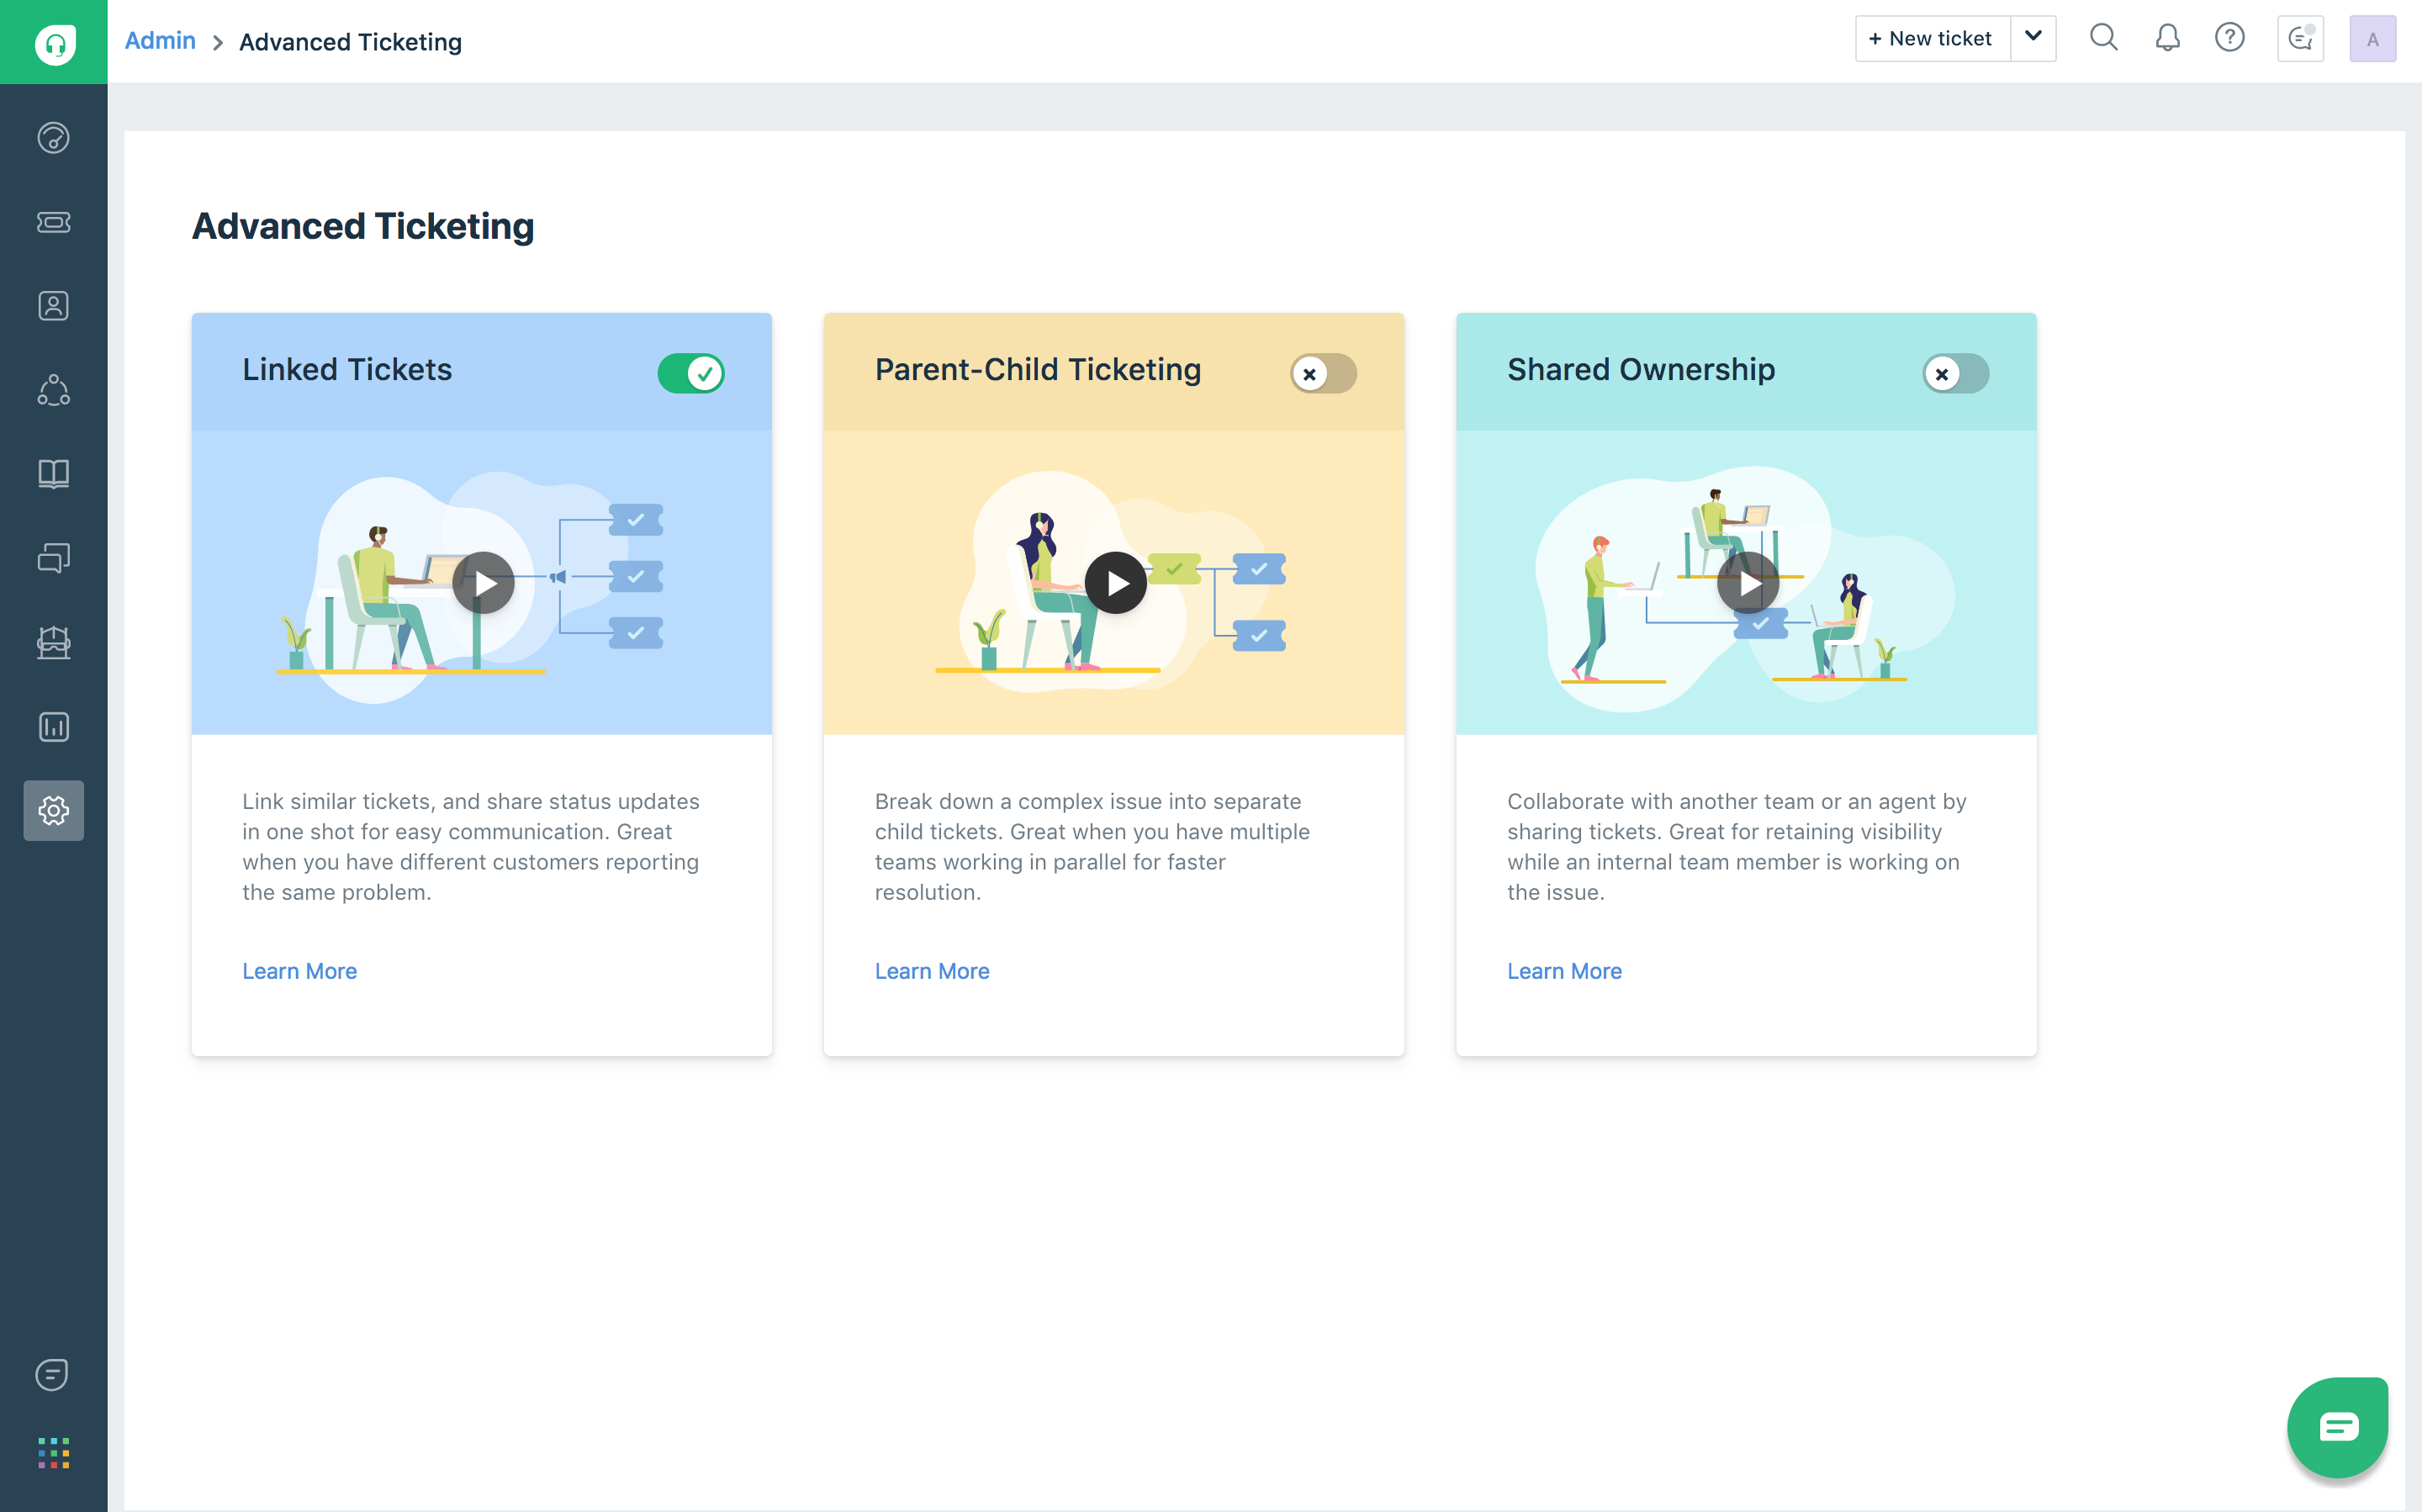Open the help question mark icon

pos(2229,38)
